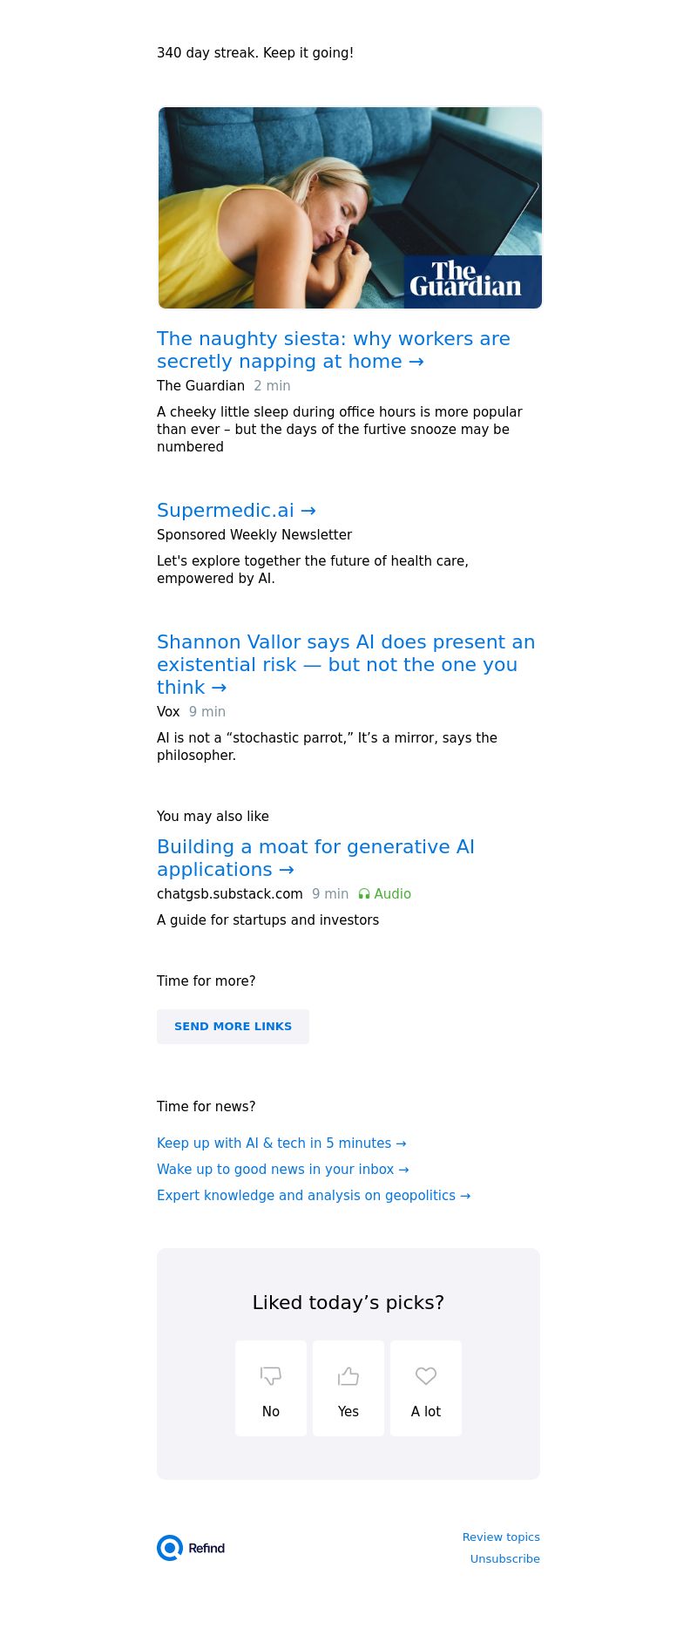This screenshot has height=1649, width=697.
Task: Read the Shannon Vallor AI risk article
Action: pos(346,664)
